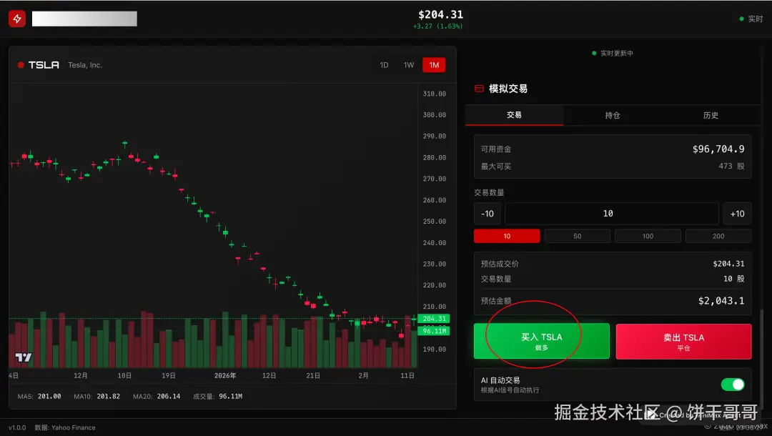The height and width of the screenshot is (436, 772).
Task: Click the MA5 value 201.00
Action: pos(49,396)
